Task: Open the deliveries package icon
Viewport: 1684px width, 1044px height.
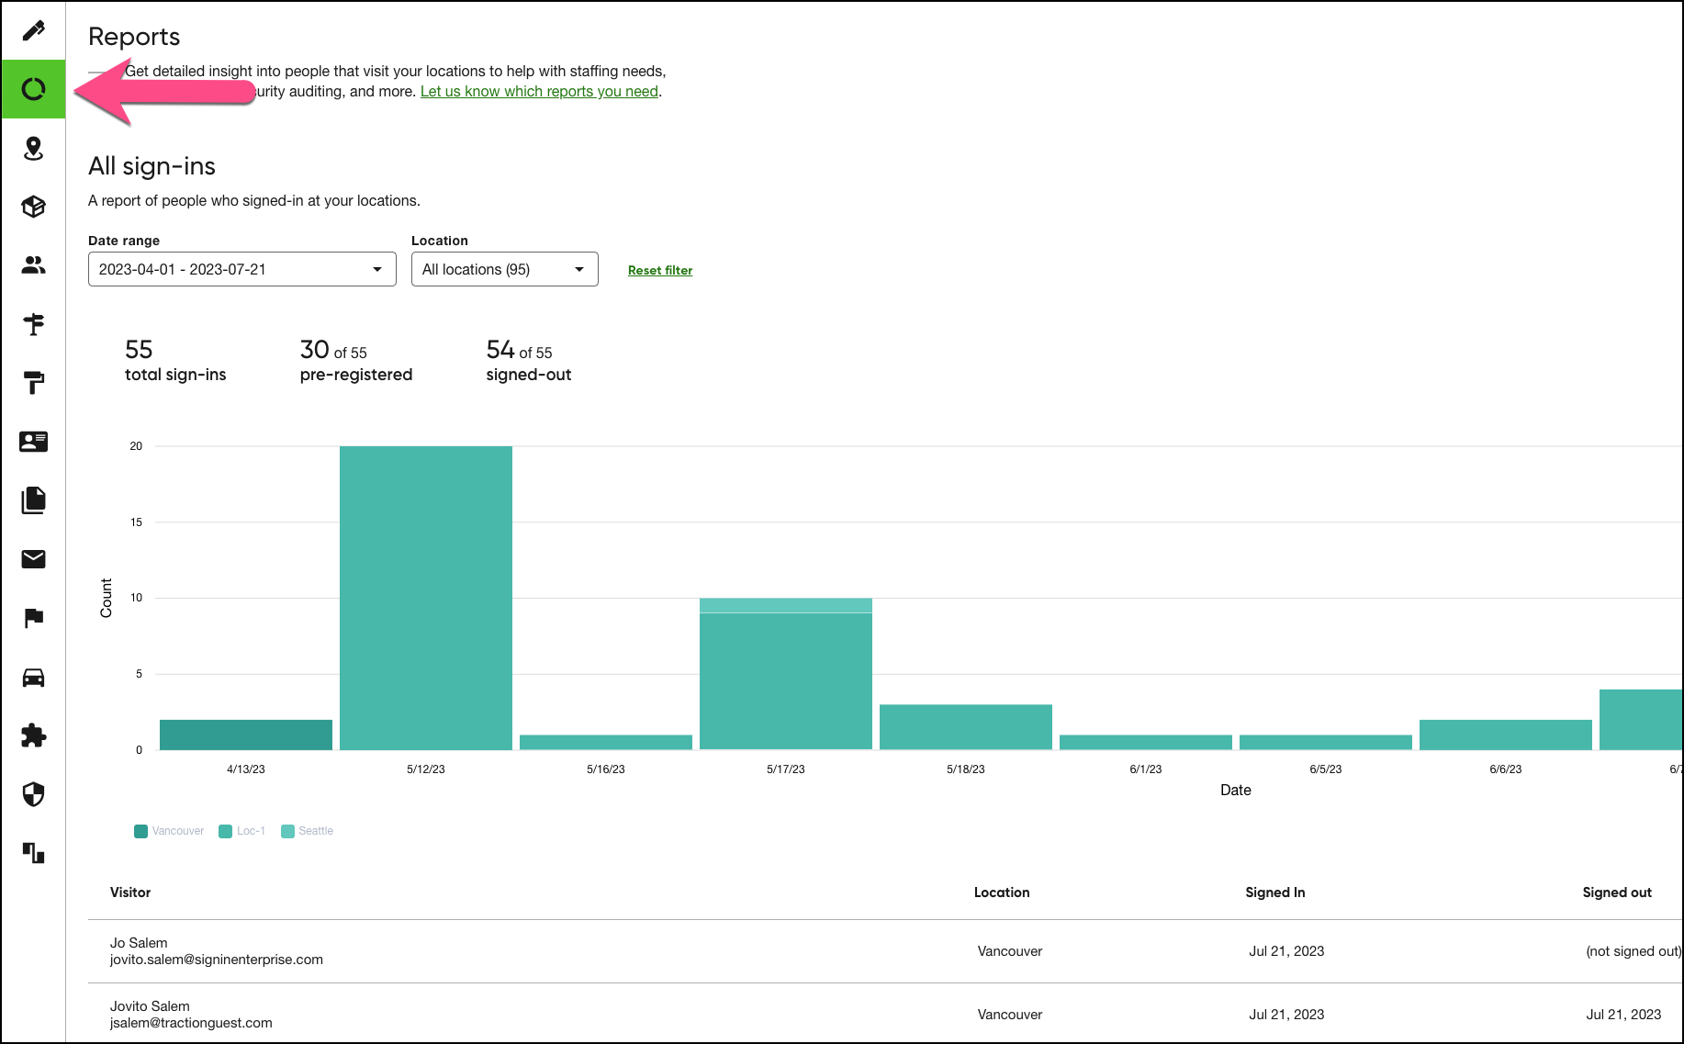Action: pos(33,207)
